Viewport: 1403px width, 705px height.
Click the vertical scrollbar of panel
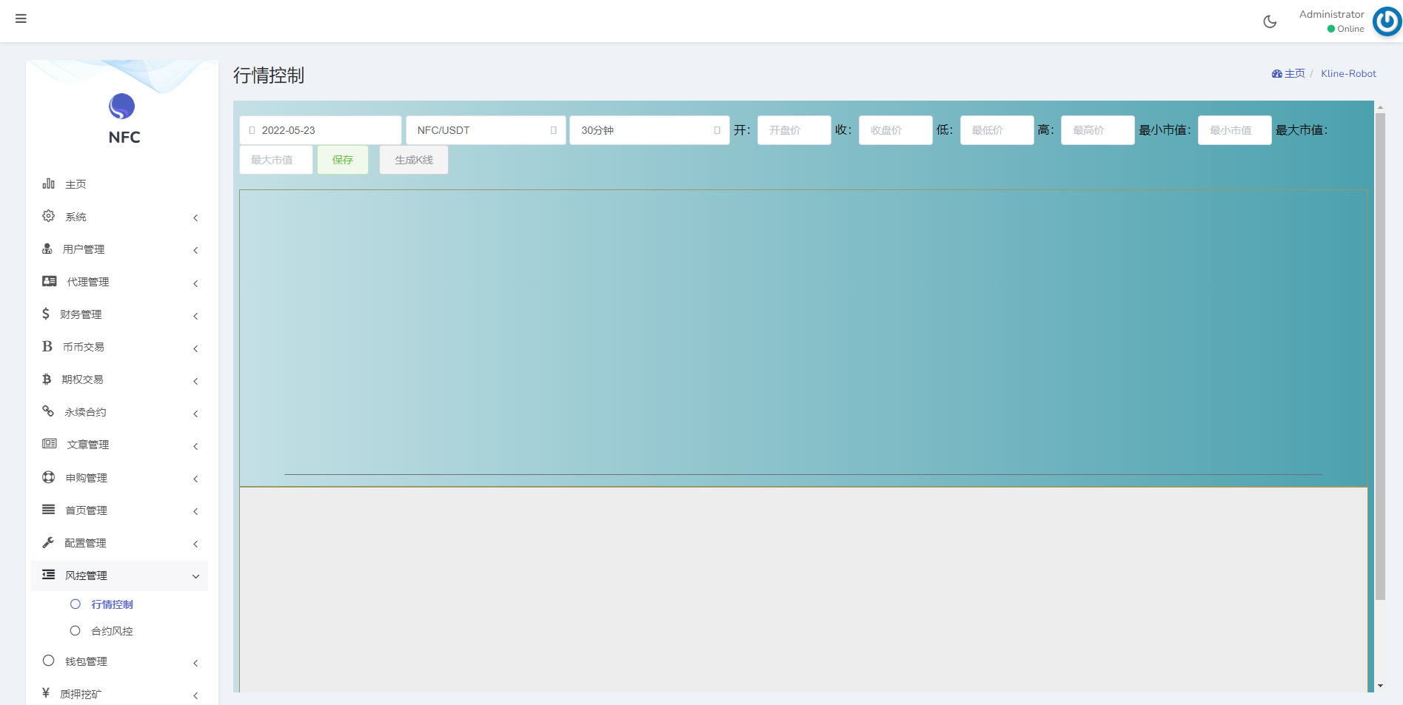1380,355
